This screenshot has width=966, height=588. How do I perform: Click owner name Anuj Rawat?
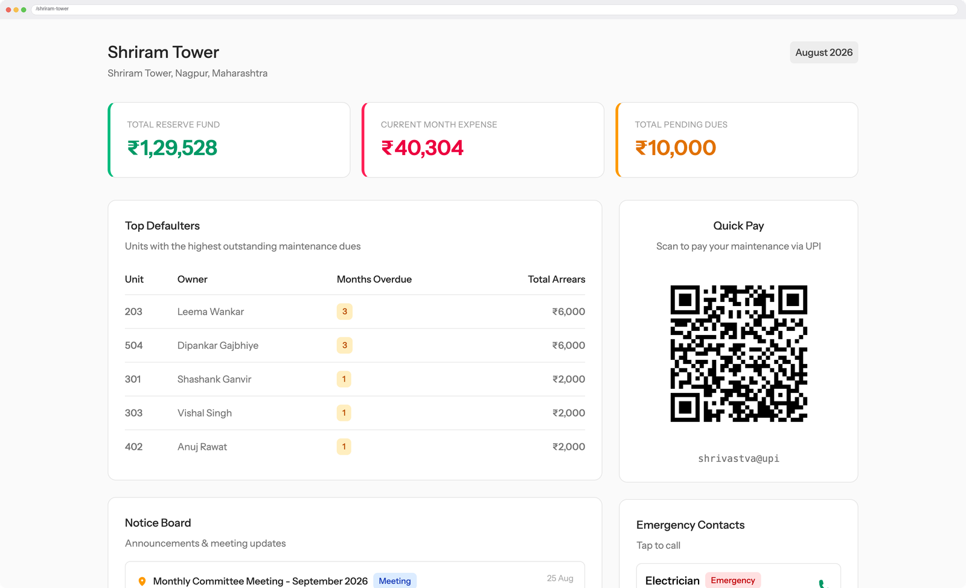coord(202,447)
